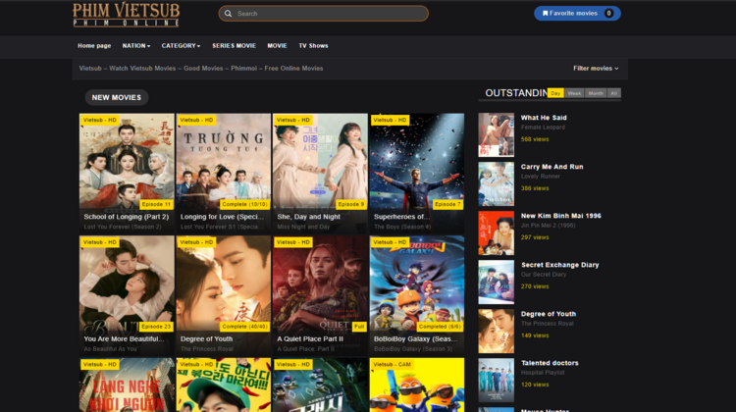736x412 pixels.
Task: Open the Filter movies dropdown
Action: [x=597, y=69]
